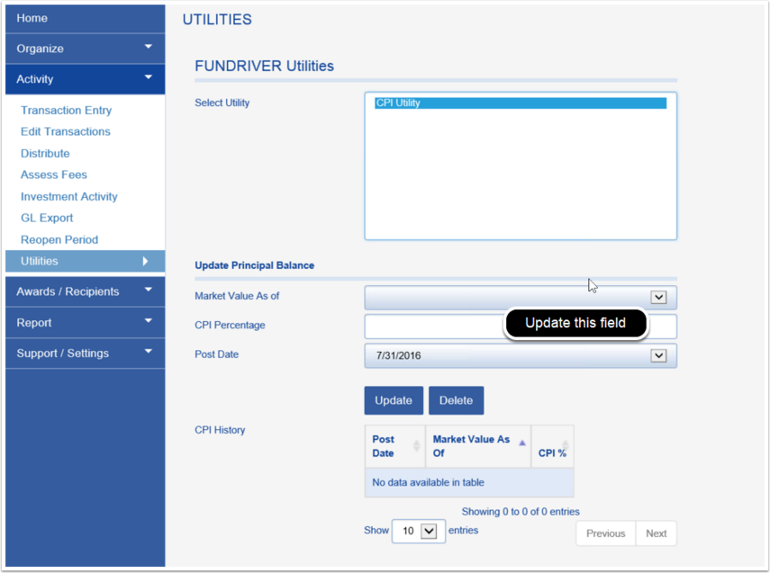Open Assess Fees link

tap(53, 175)
